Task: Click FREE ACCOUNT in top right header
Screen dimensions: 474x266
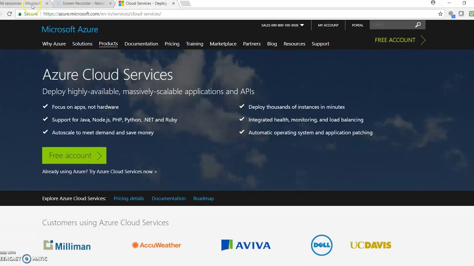Action: click(400, 40)
